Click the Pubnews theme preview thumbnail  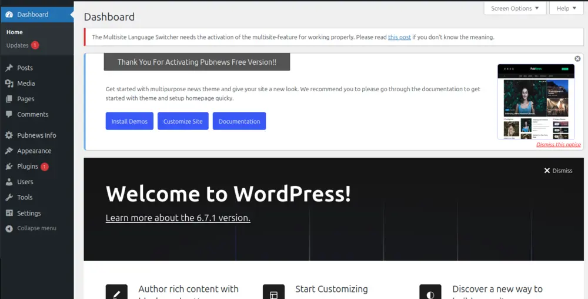(x=536, y=102)
